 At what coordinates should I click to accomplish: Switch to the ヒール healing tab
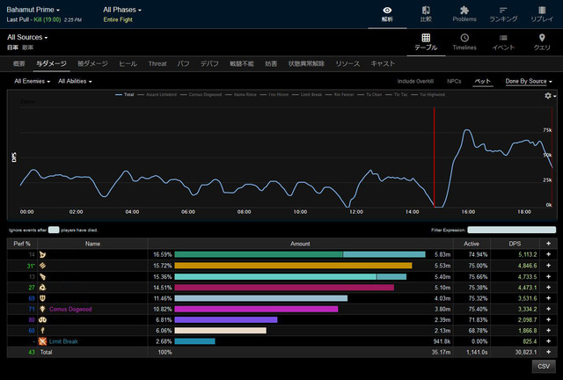[128, 63]
